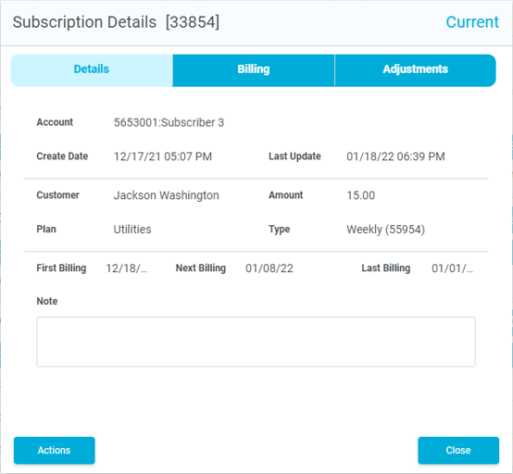Close the Subscription Details dialog
This screenshot has width=513, height=474.
[458, 450]
